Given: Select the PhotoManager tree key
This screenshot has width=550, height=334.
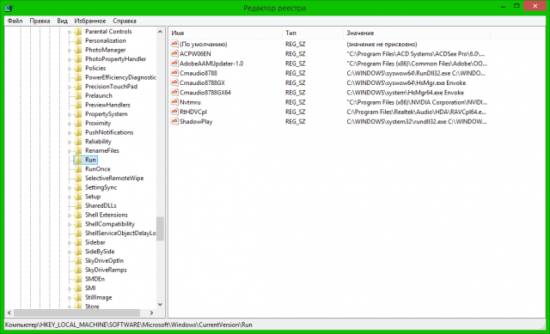Looking at the screenshot, I should click(105, 50).
